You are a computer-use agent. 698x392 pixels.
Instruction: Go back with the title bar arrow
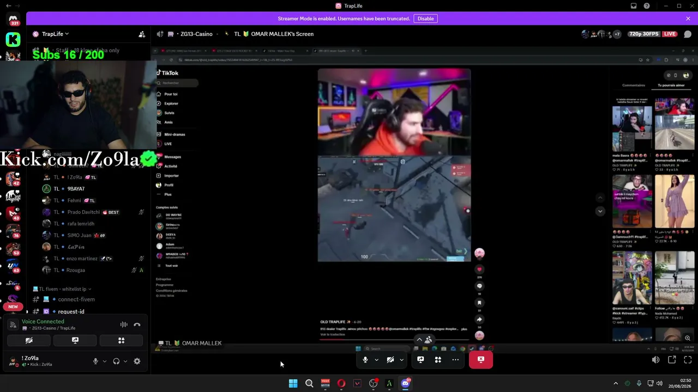[x=8, y=6]
